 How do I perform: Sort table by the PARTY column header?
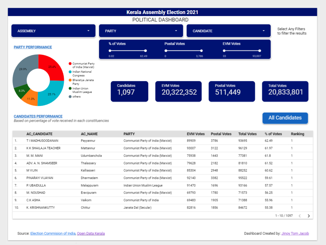point(129,134)
